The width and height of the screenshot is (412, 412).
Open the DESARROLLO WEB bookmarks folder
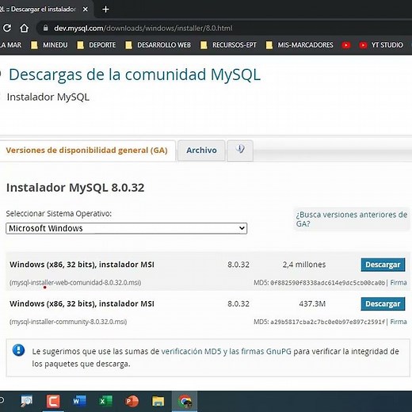pos(158,45)
